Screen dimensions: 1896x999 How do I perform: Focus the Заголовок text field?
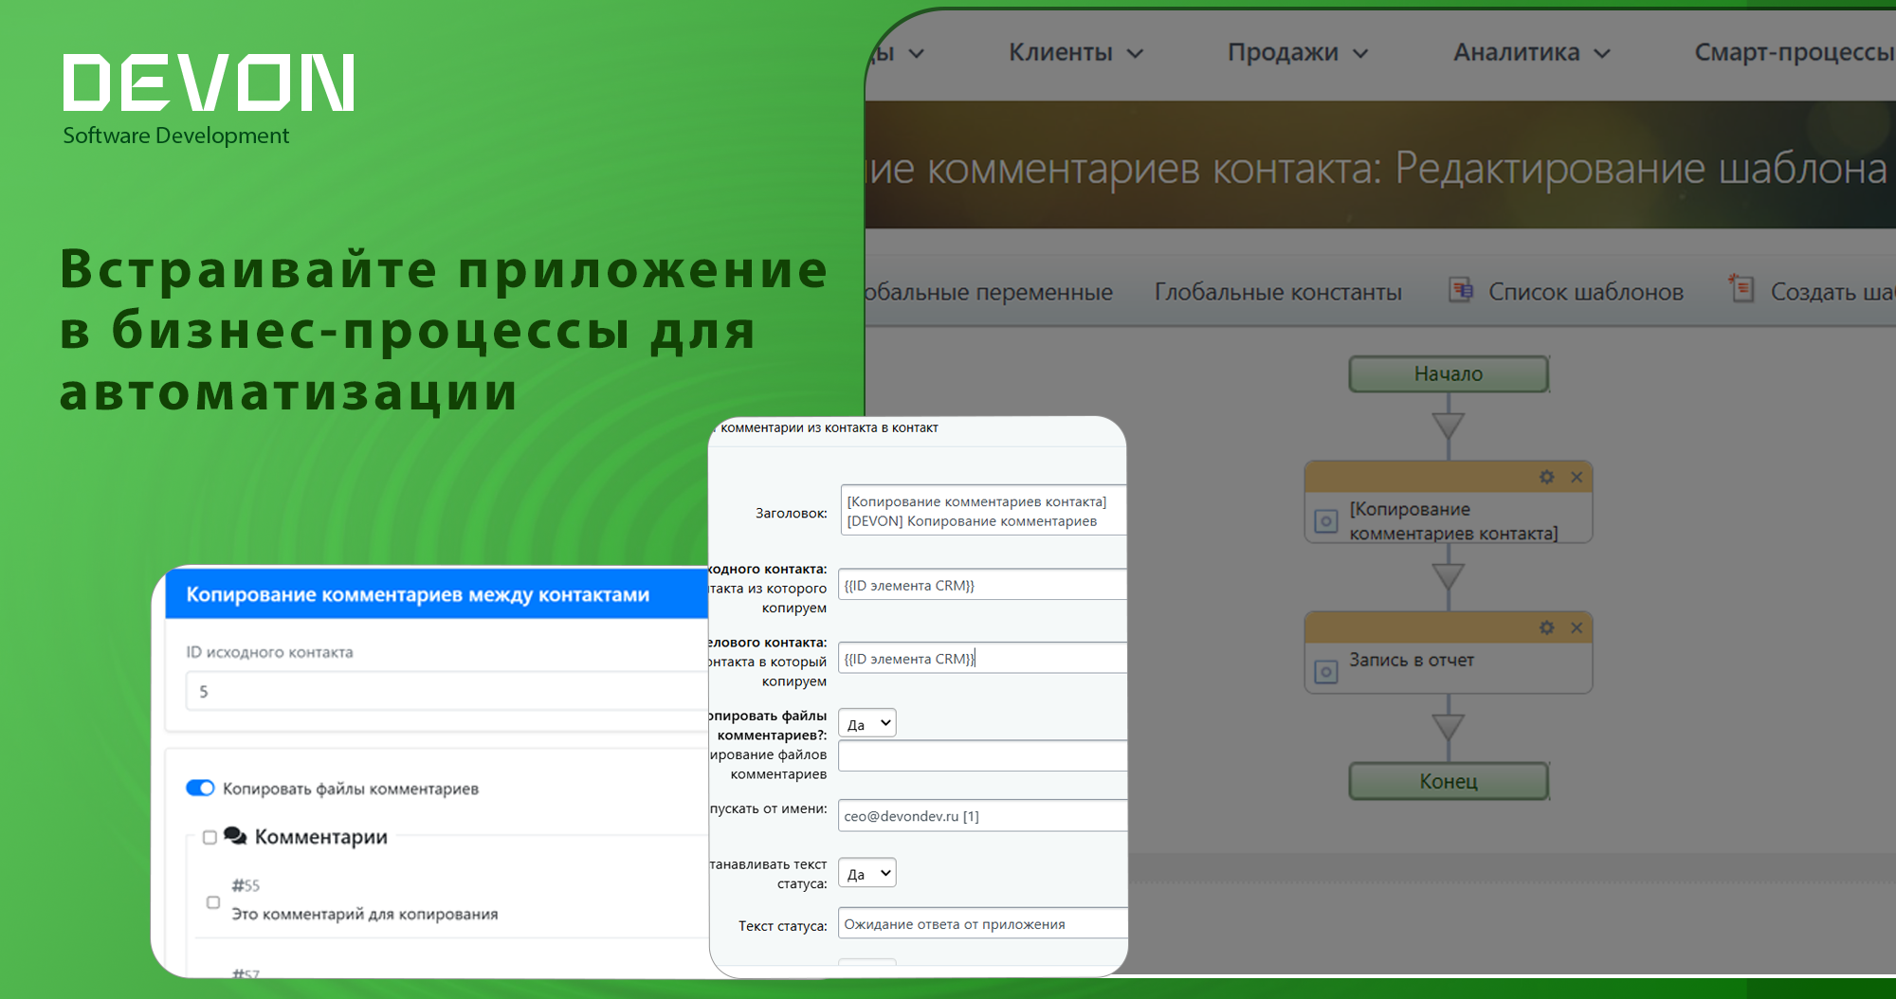tap(983, 510)
